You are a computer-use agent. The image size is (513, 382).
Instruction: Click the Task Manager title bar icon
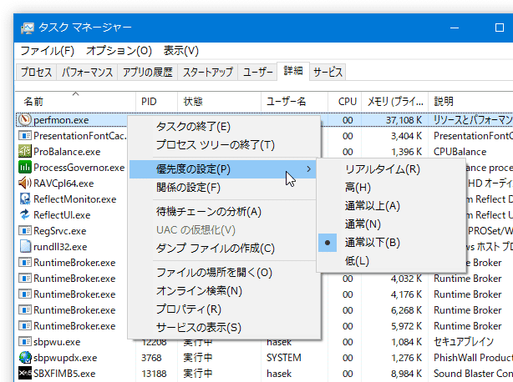click(28, 28)
